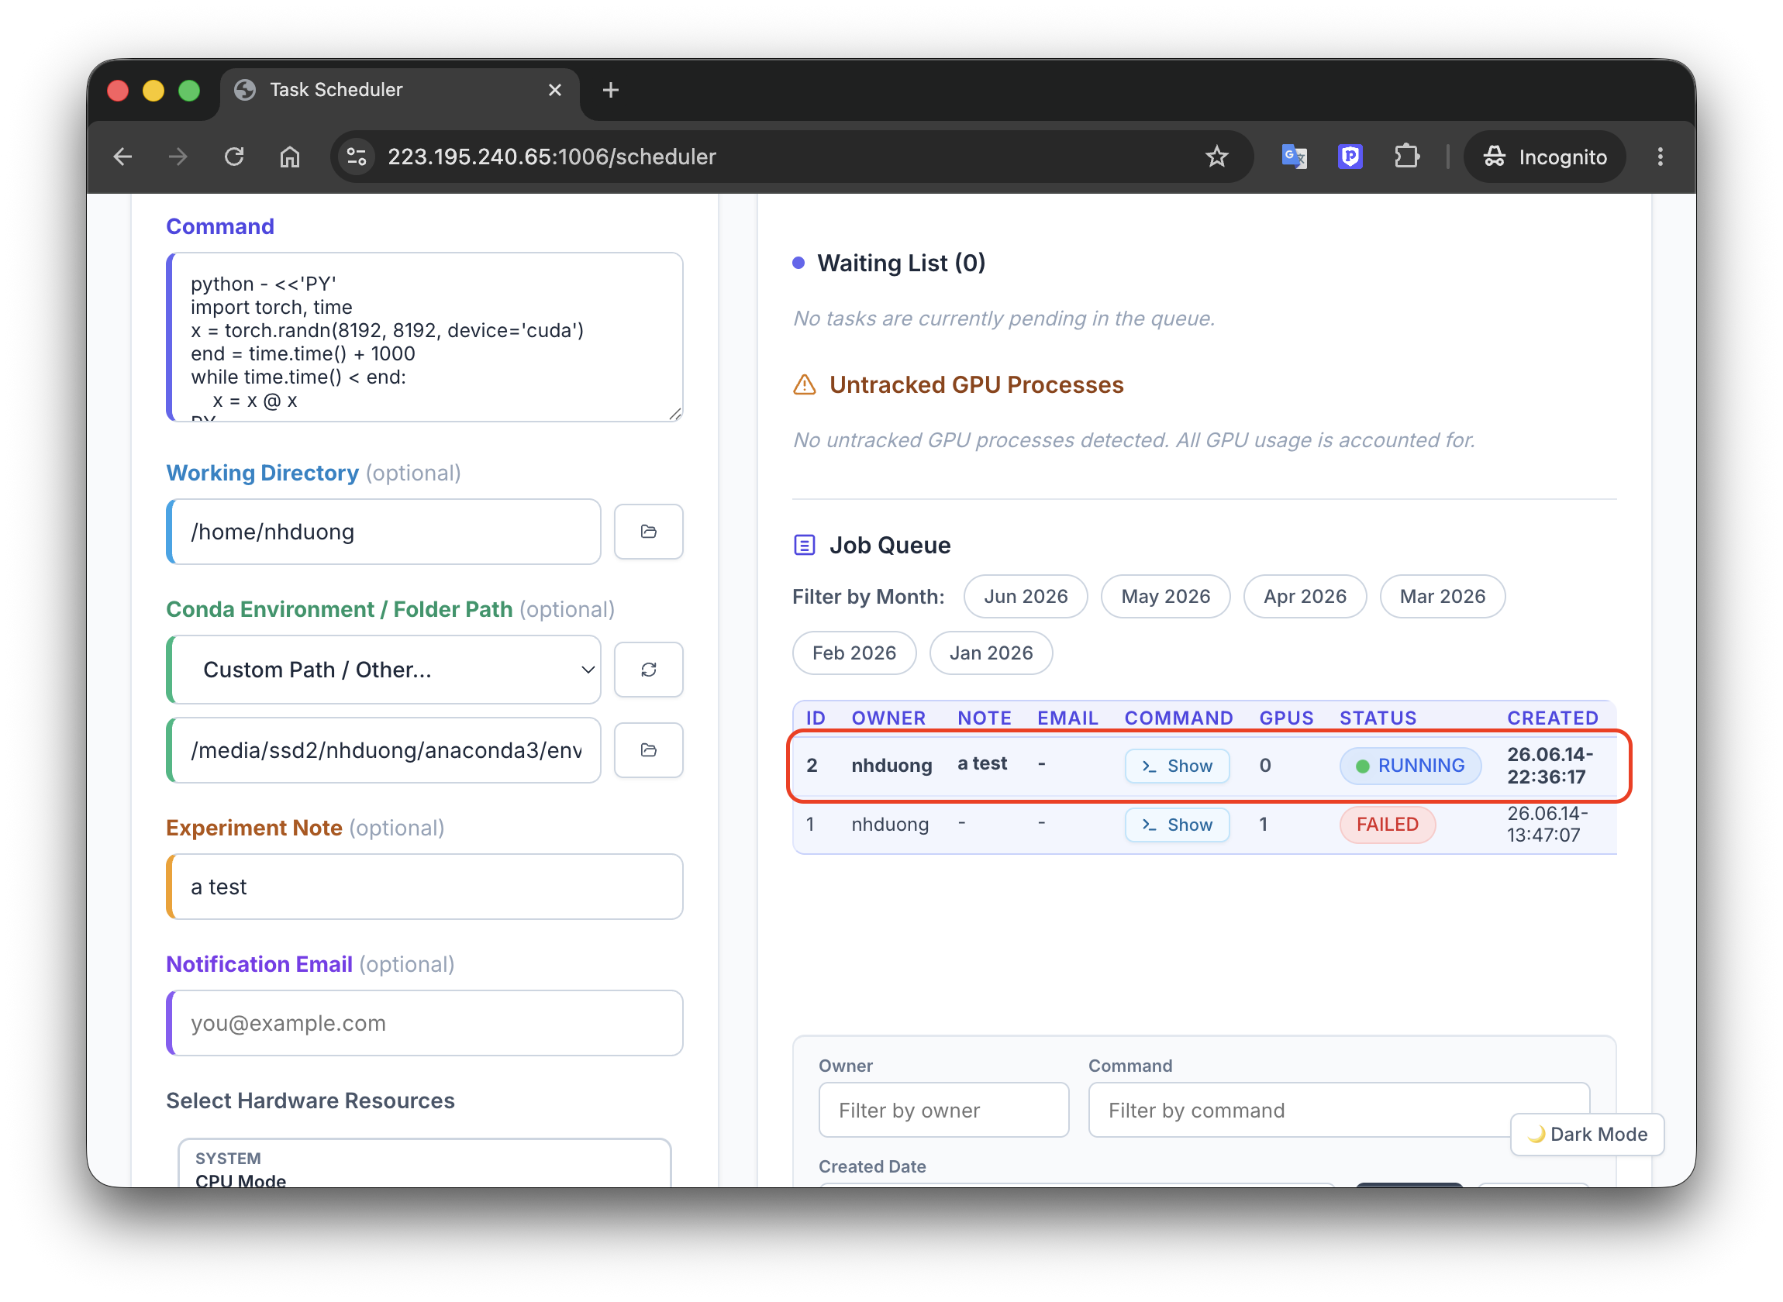The width and height of the screenshot is (1783, 1302).
Task: Browse folder for custom environment path
Action: (x=648, y=750)
